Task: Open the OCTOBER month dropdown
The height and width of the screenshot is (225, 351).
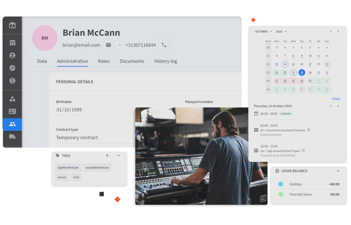Action: (263, 31)
